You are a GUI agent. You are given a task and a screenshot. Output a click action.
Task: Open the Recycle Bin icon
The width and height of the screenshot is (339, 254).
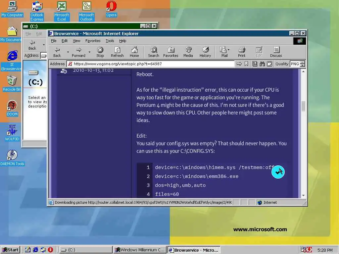point(12,83)
